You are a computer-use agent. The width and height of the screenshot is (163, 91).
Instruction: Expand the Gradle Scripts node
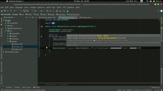[x=4, y=52]
